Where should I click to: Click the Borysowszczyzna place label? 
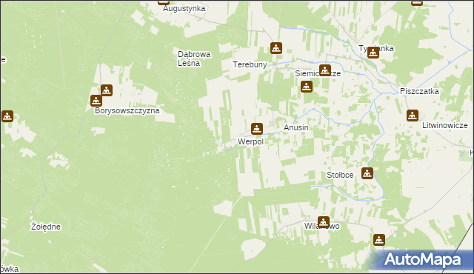click(x=127, y=110)
